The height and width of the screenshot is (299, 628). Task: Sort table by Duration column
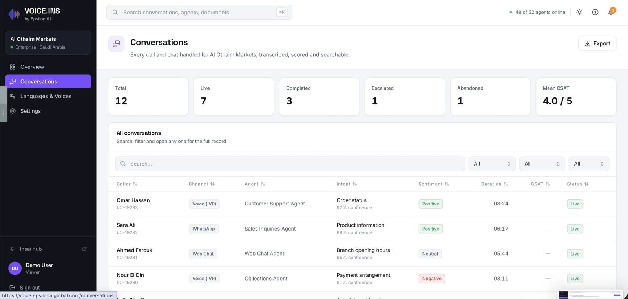tap(495, 184)
